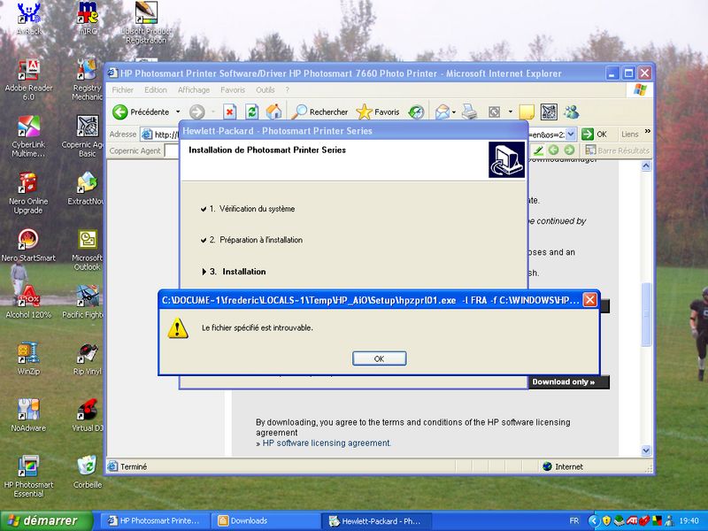Open the Messenger icon in the IE toolbar
The image size is (708, 531).
pyautogui.click(x=572, y=112)
